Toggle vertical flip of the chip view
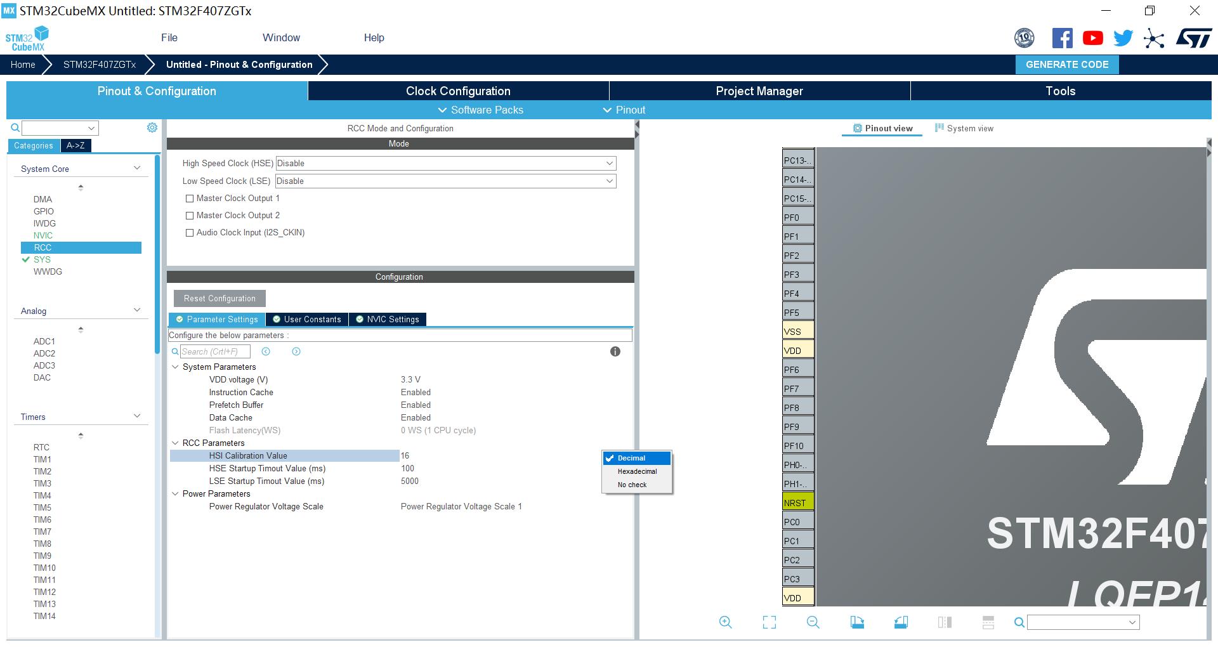 pyautogui.click(x=945, y=622)
